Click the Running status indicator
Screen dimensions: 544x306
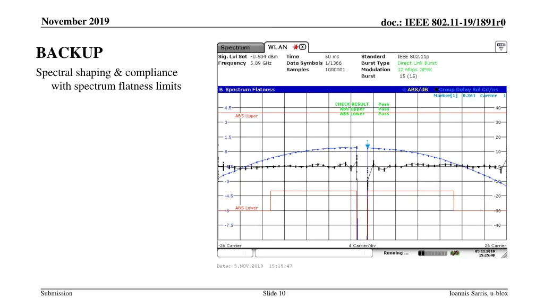pyautogui.click(x=396, y=253)
